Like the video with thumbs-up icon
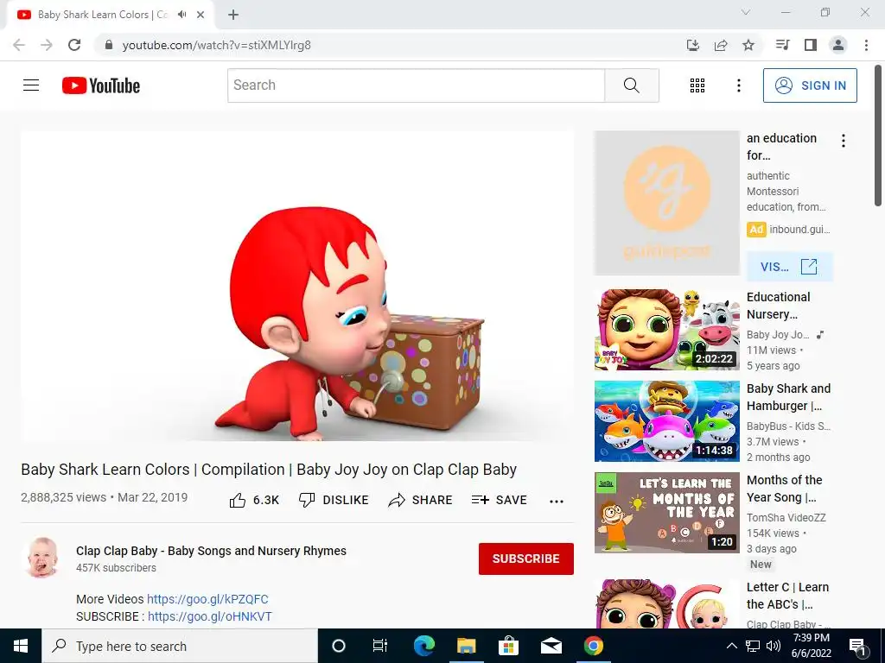The width and height of the screenshot is (885, 663). (237, 500)
